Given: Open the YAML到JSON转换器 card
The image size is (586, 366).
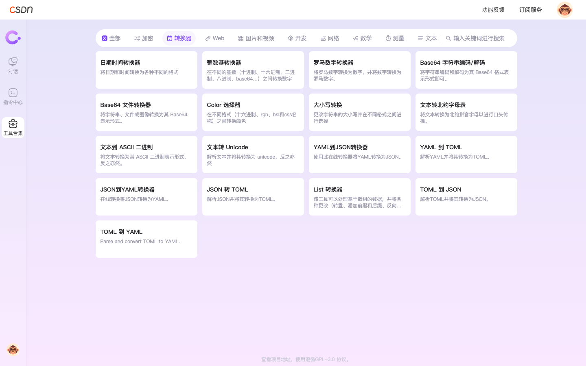Looking at the screenshot, I should pyautogui.click(x=360, y=155).
